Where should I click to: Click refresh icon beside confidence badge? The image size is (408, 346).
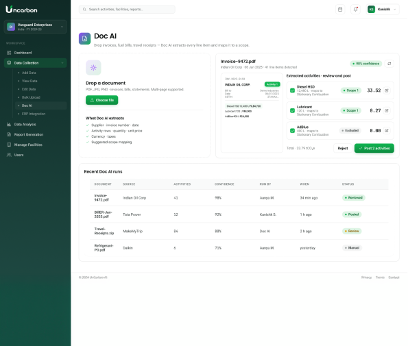coord(389,64)
